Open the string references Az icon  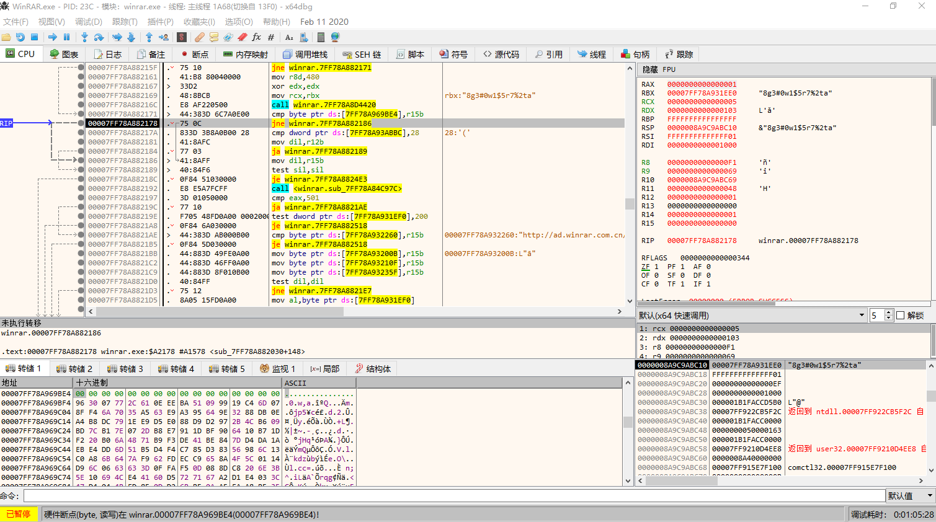click(289, 37)
